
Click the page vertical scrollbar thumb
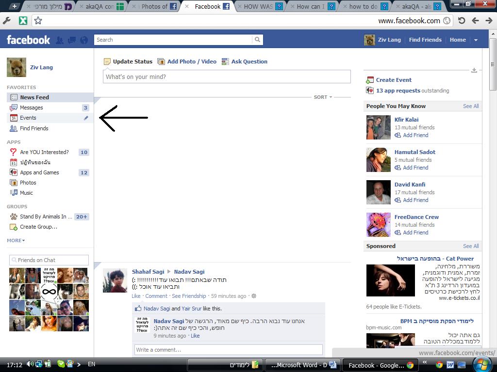493,64
